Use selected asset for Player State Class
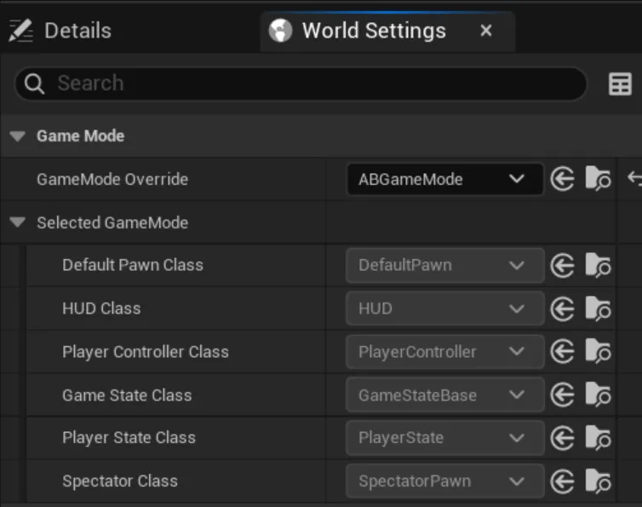The width and height of the screenshot is (642, 507). [x=562, y=438]
